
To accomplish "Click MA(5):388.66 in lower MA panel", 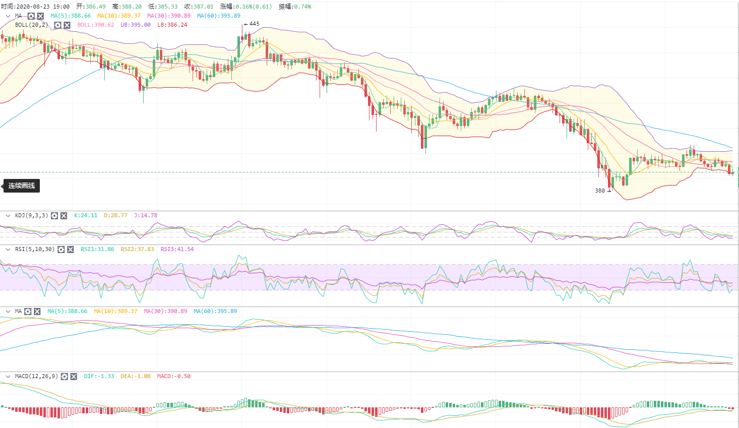I will click(67, 312).
